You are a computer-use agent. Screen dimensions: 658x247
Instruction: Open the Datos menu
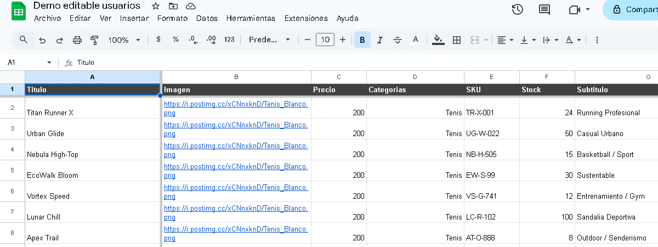(207, 18)
